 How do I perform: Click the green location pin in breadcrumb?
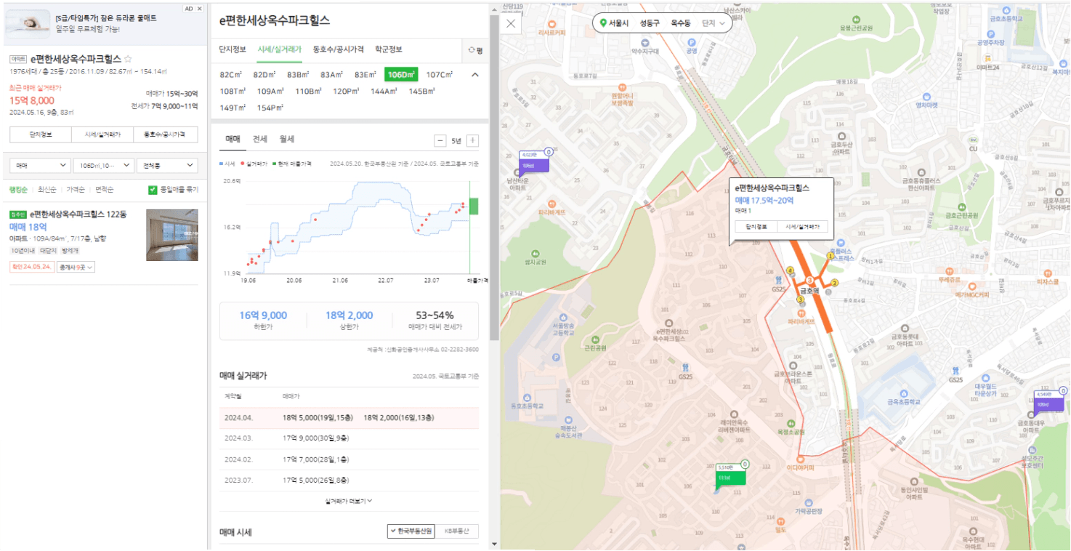602,23
